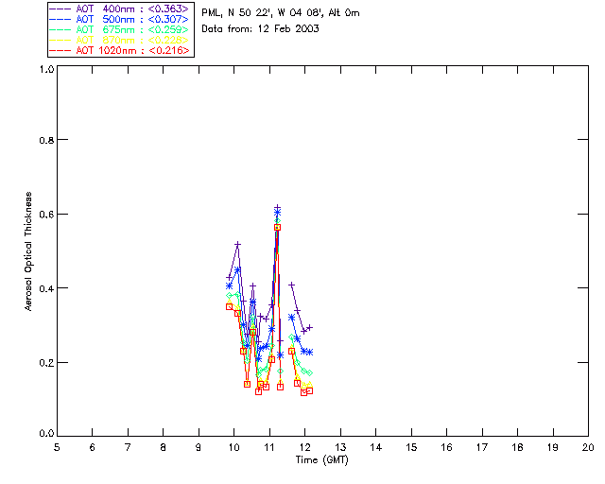Click the leftmost red square data marker
Viewport: 605px width, 484px height.
tap(229, 307)
